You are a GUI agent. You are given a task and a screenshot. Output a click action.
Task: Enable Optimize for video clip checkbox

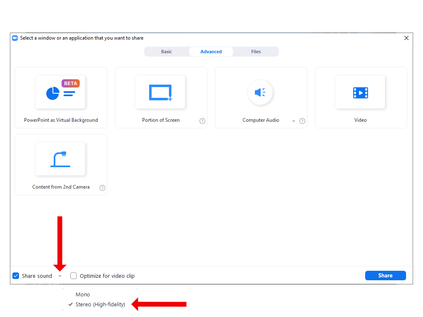tap(74, 276)
